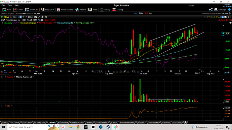Image resolution: width=232 pixels, height=130 pixels.
Task: Open the Paper: Practice account dropdown
Action: 121,5
